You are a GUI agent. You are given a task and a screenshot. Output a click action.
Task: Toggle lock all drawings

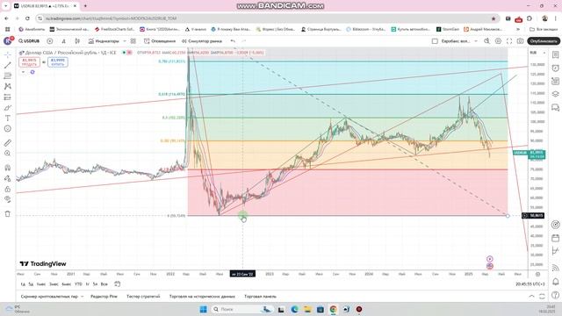click(x=8, y=189)
